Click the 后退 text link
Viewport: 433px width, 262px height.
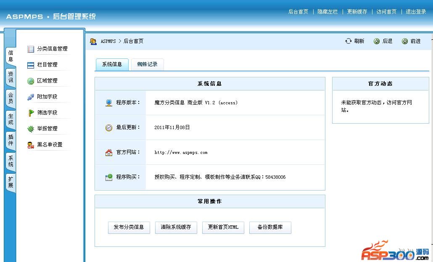387,41
